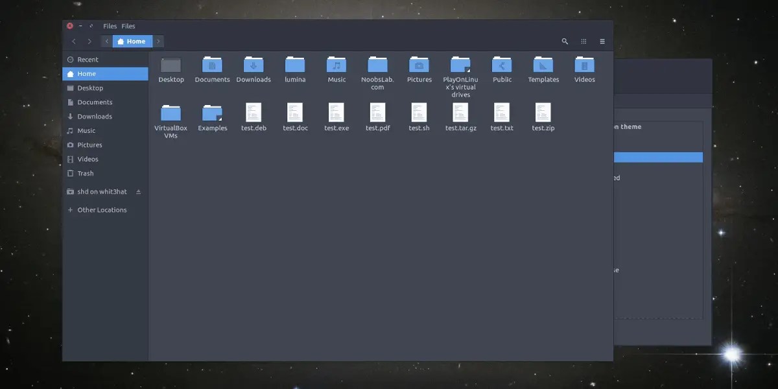Expand the path bar chevron before Home
The width and height of the screenshot is (778, 389).
pos(106,41)
